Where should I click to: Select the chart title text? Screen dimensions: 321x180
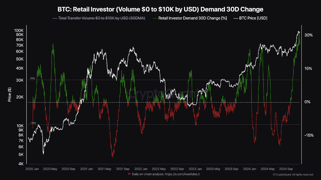pos(160,9)
